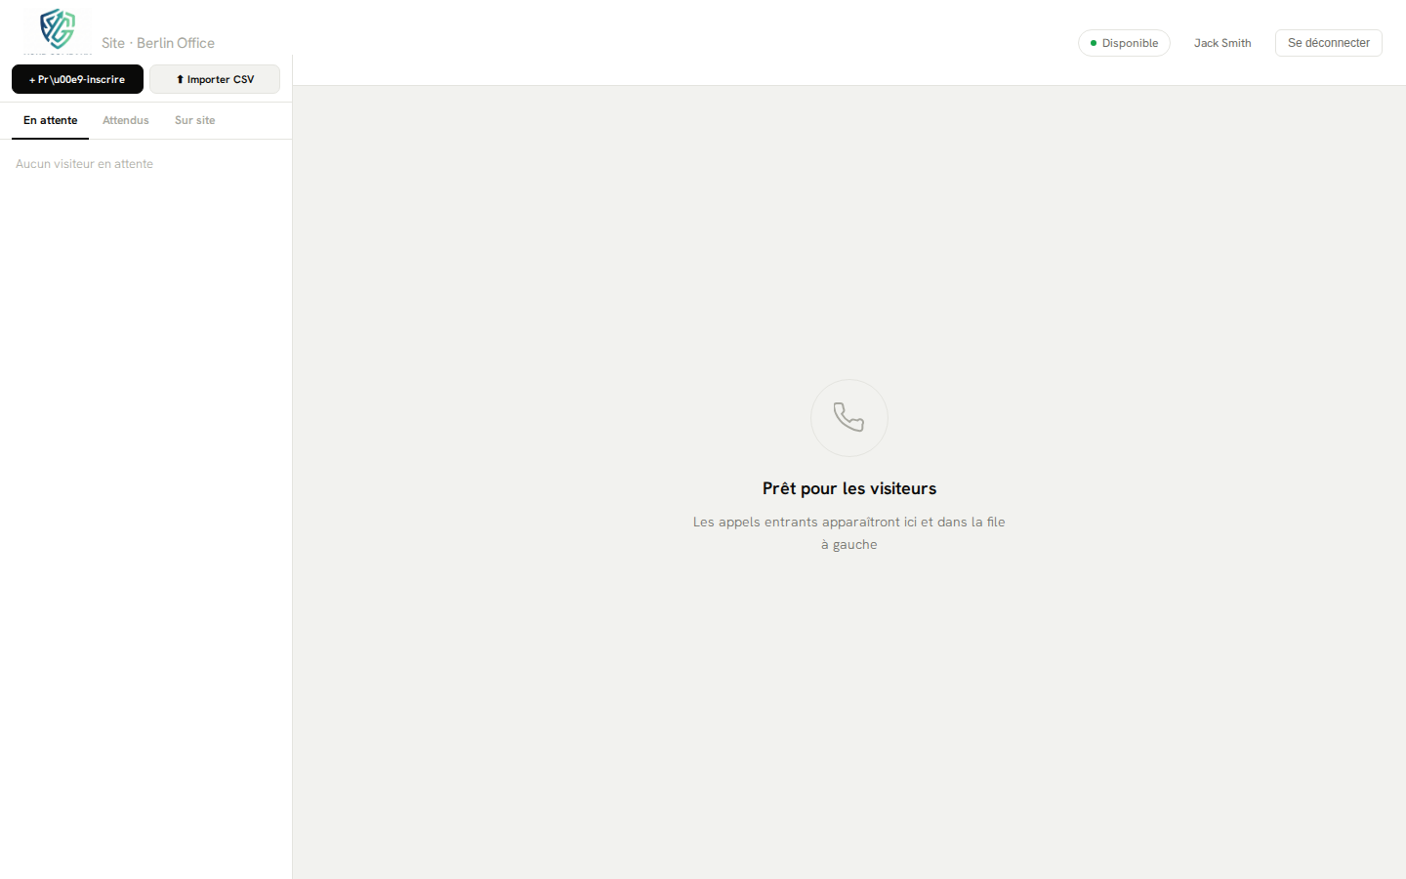Image resolution: width=1406 pixels, height=879 pixels.
Task: Click the plus sign on the pre-register button
Action: coord(32,80)
